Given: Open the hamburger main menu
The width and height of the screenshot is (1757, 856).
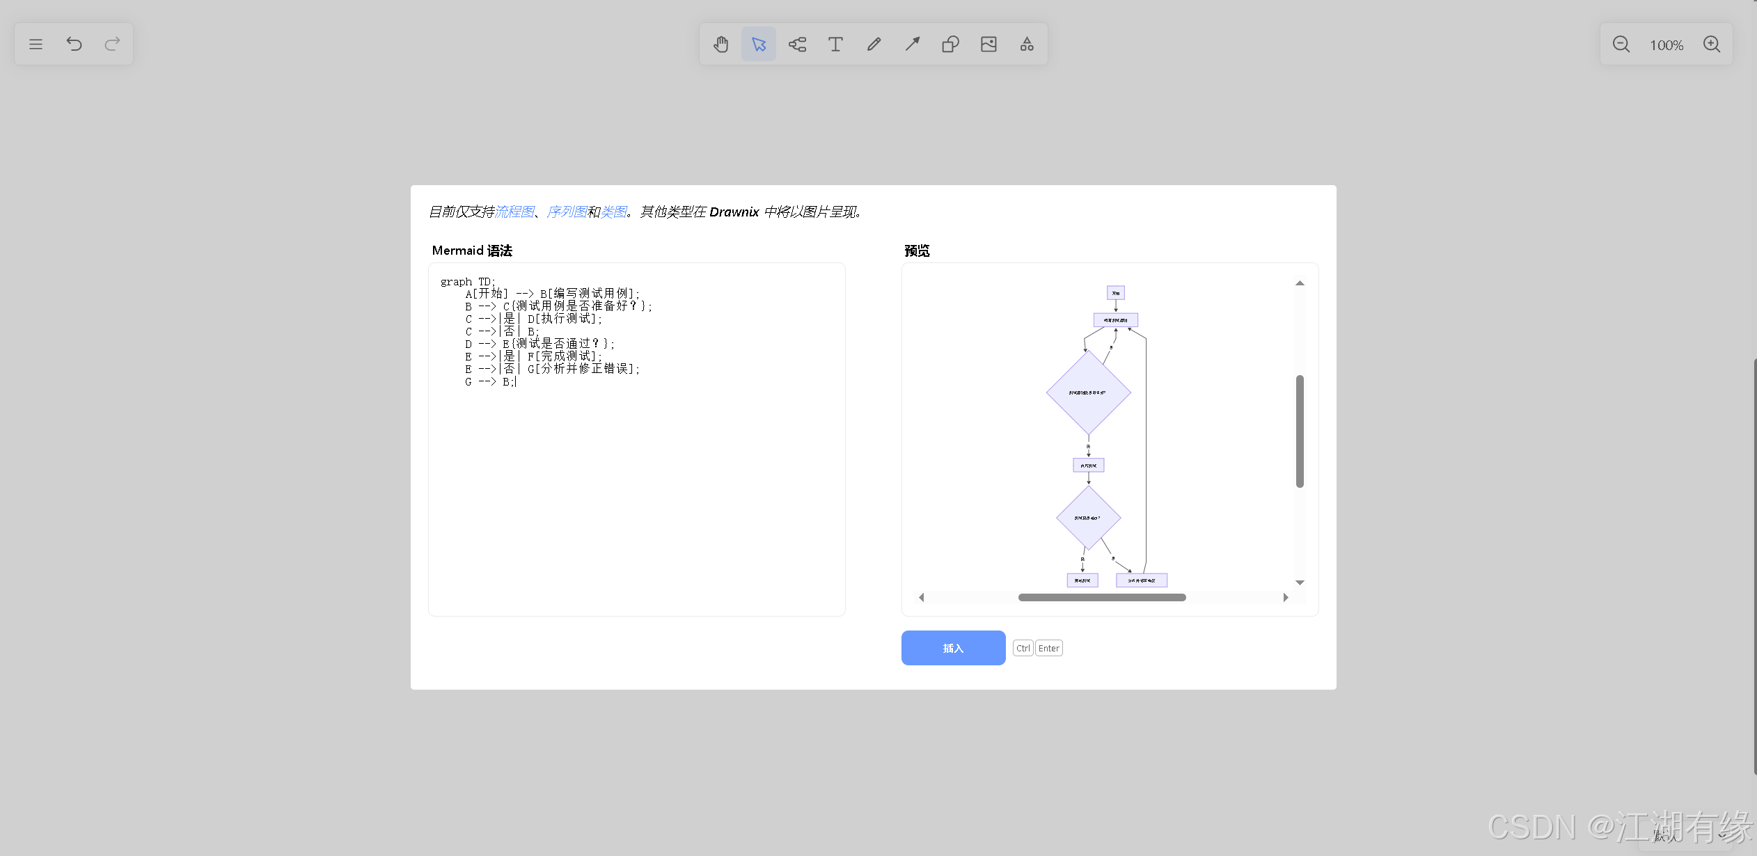Looking at the screenshot, I should (x=36, y=43).
